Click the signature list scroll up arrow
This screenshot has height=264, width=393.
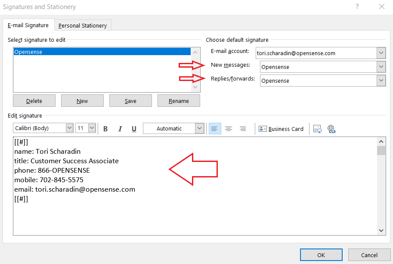[x=195, y=53]
